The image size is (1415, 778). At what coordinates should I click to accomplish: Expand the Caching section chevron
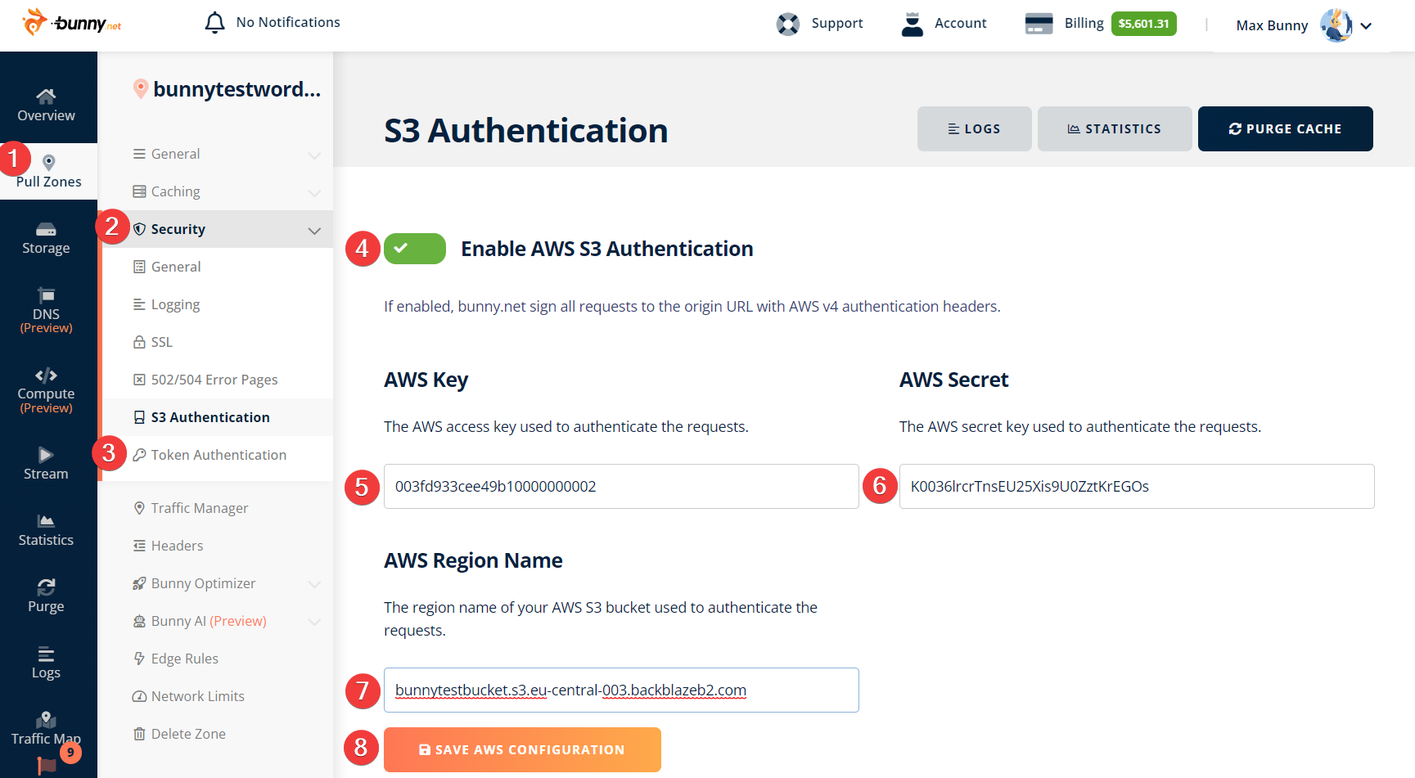[314, 192]
